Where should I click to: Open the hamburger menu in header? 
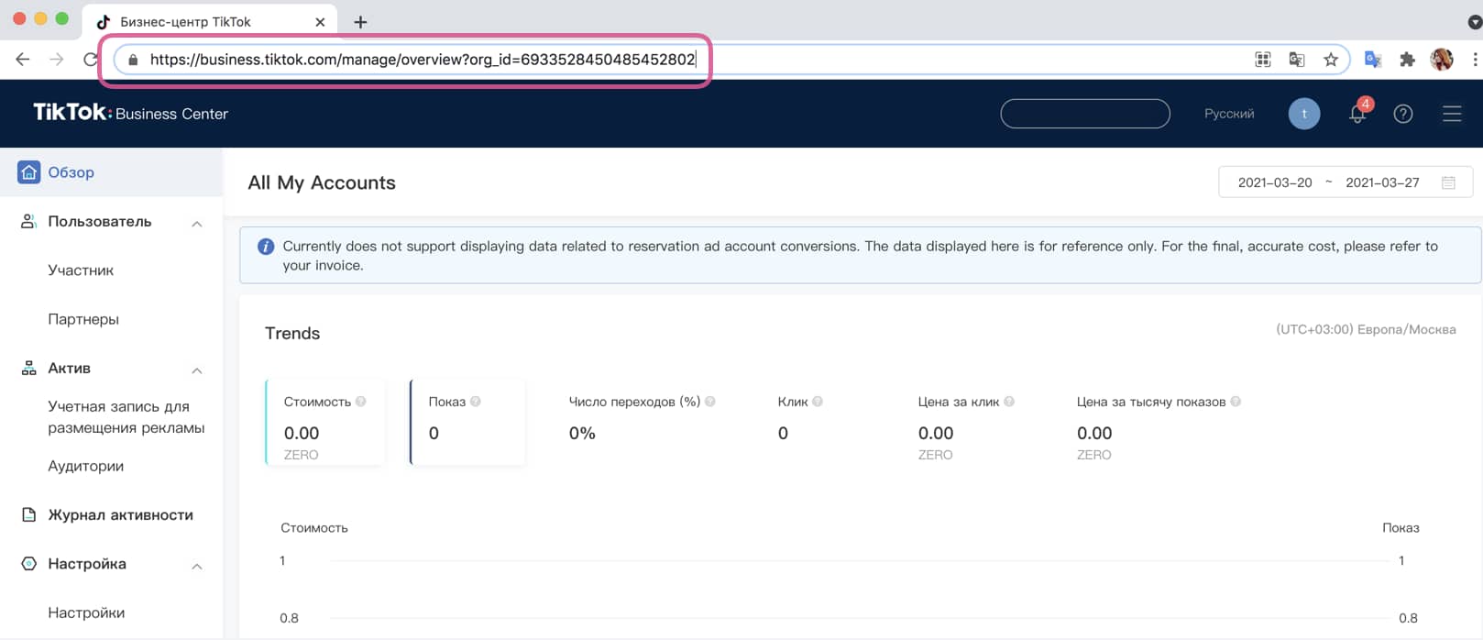point(1452,114)
